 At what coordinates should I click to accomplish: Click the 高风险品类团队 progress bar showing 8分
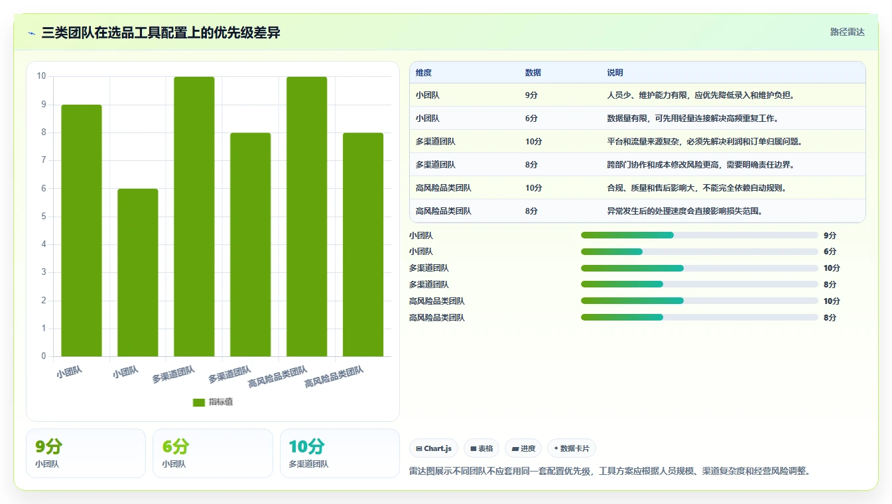(x=699, y=317)
